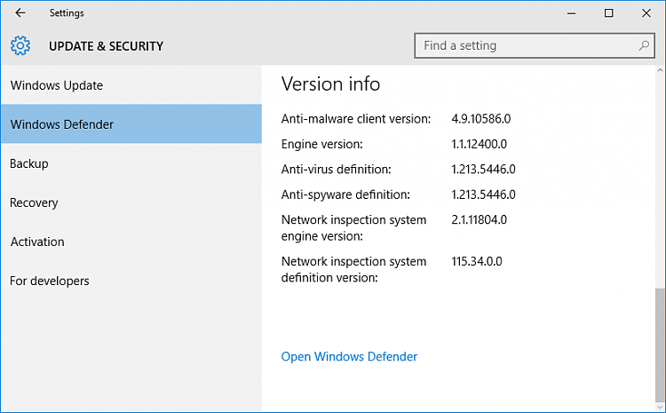This screenshot has height=413, width=666.
Task: Minimize the Settings window
Action: tap(571, 13)
